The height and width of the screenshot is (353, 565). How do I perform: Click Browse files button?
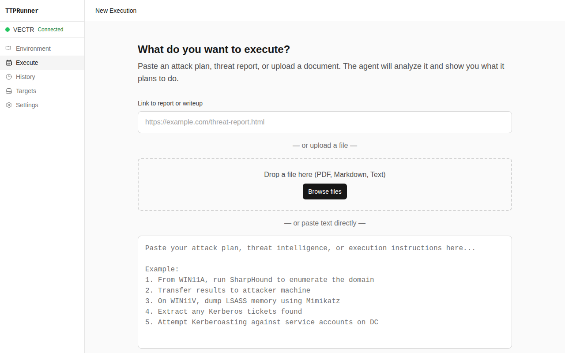(x=325, y=192)
